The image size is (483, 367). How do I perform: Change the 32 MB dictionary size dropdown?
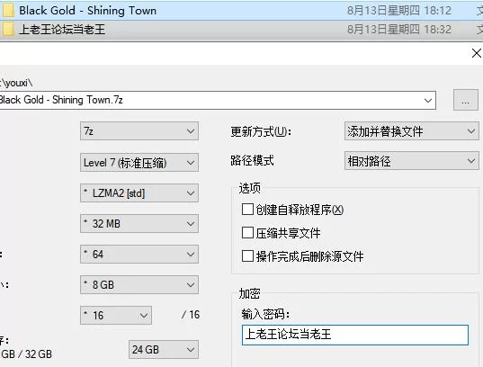pyautogui.click(x=139, y=224)
